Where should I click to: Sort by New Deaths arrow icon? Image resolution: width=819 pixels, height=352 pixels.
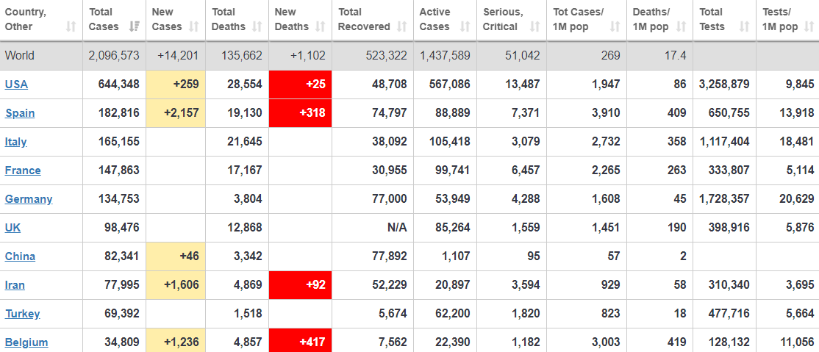point(321,27)
